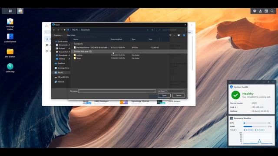Click the green Healthy status checkmark
278x156 pixels.
pyautogui.click(x=235, y=95)
